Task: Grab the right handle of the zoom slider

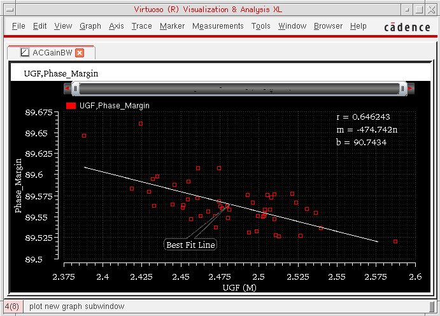Action: (402, 89)
